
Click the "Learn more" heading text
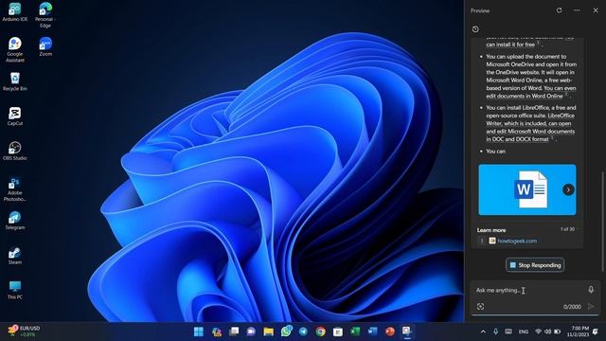click(x=491, y=230)
